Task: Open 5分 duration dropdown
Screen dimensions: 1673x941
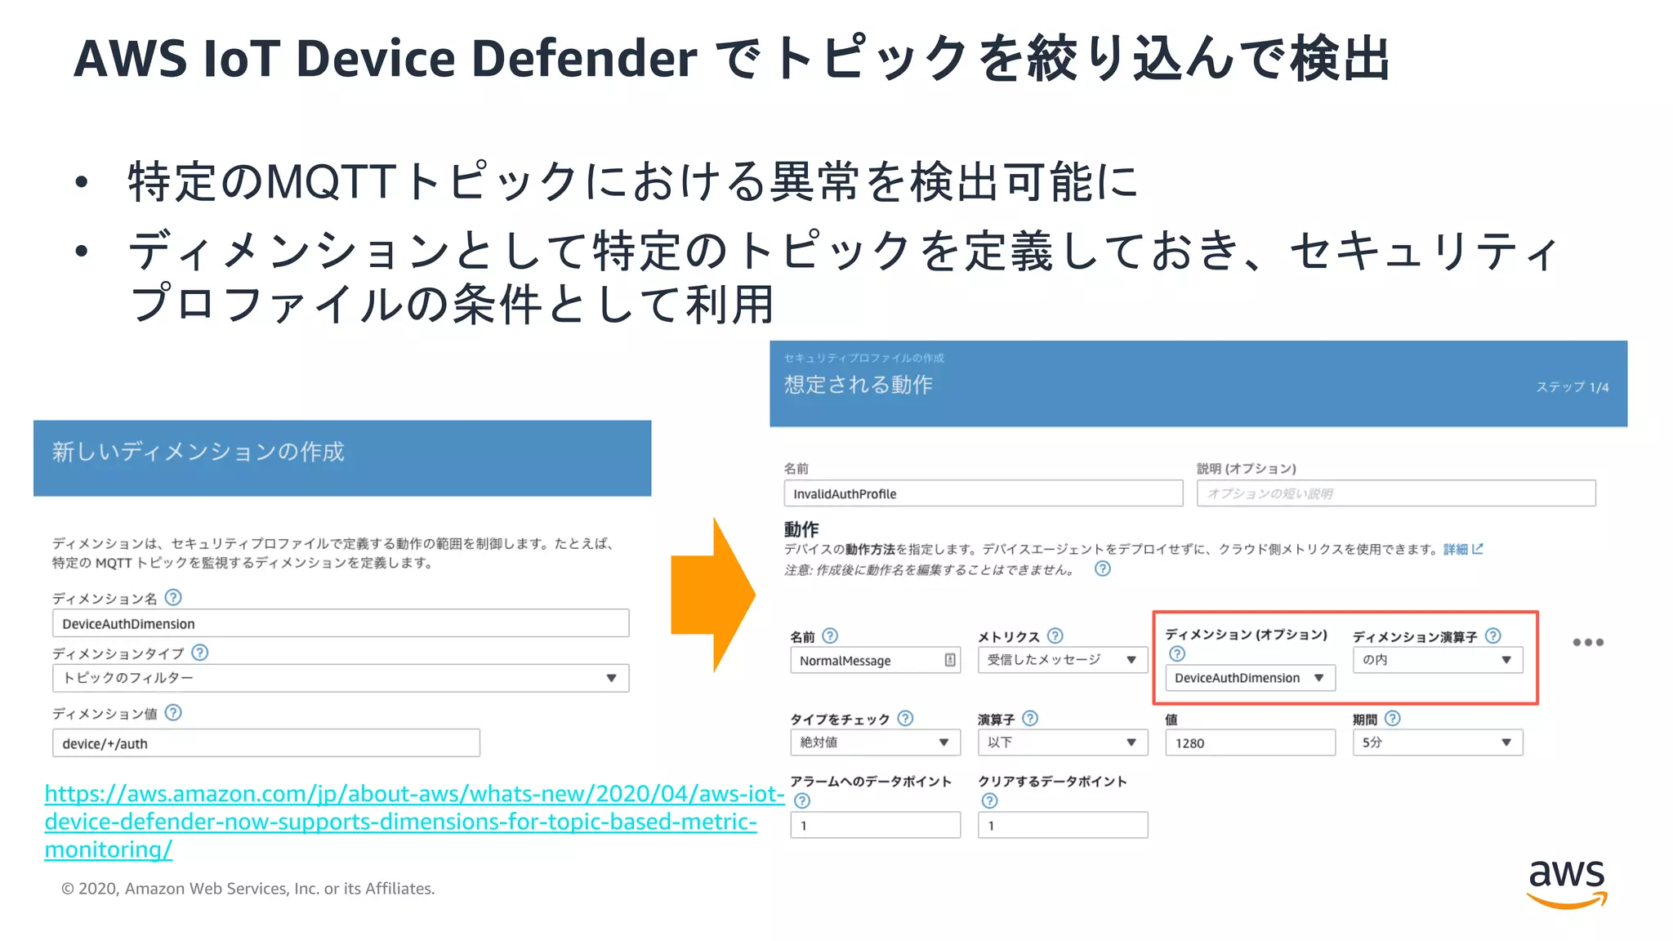Action: click(1438, 743)
